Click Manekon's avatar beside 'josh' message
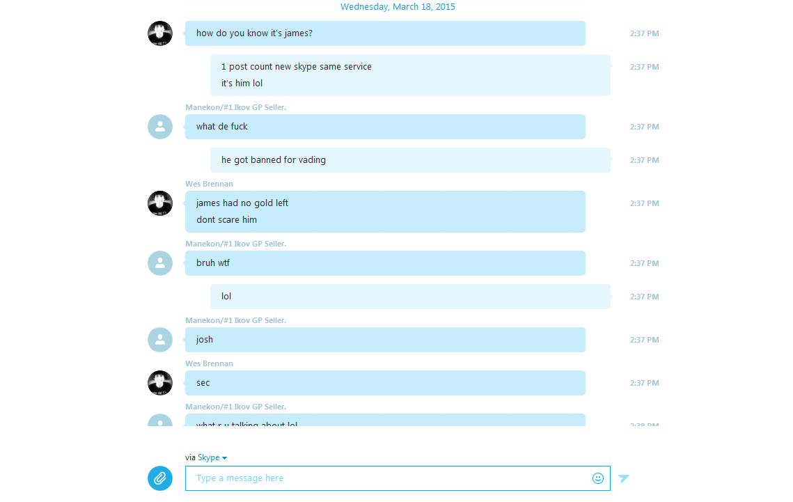Screen dimensions: 793x502 click(x=160, y=340)
